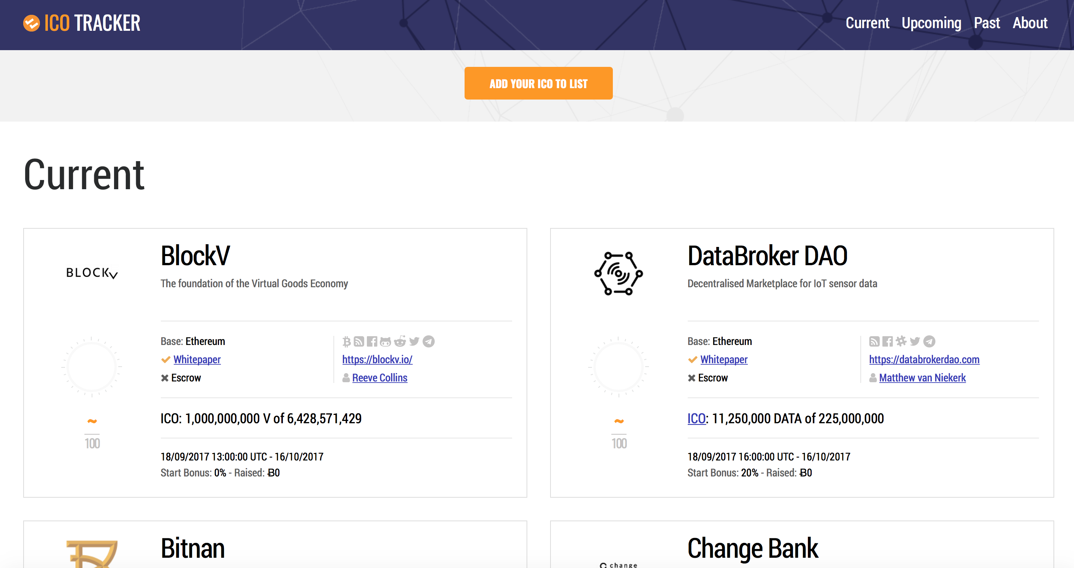
Task: Click the DataBroker DAO Facebook icon
Action: (x=887, y=341)
